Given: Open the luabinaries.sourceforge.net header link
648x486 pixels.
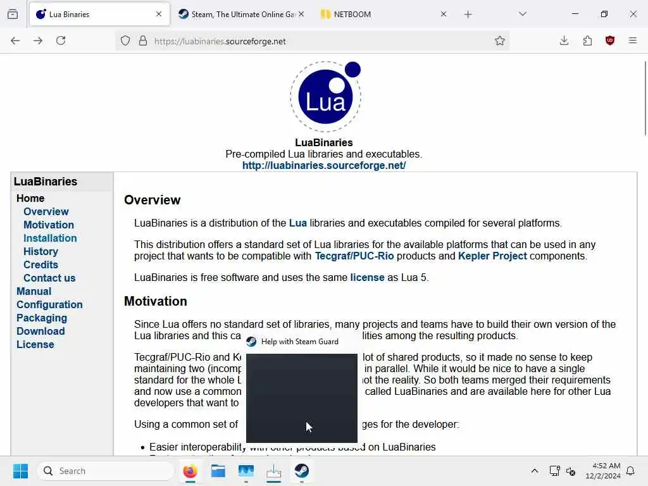Looking at the screenshot, I should tap(323, 165).
